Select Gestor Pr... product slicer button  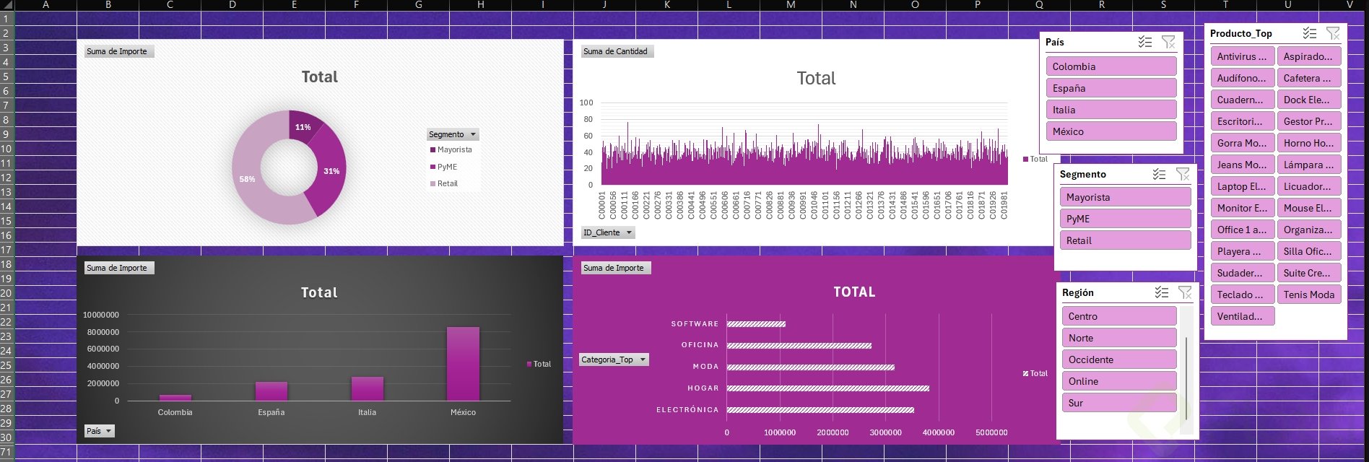(x=1309, y=121)
